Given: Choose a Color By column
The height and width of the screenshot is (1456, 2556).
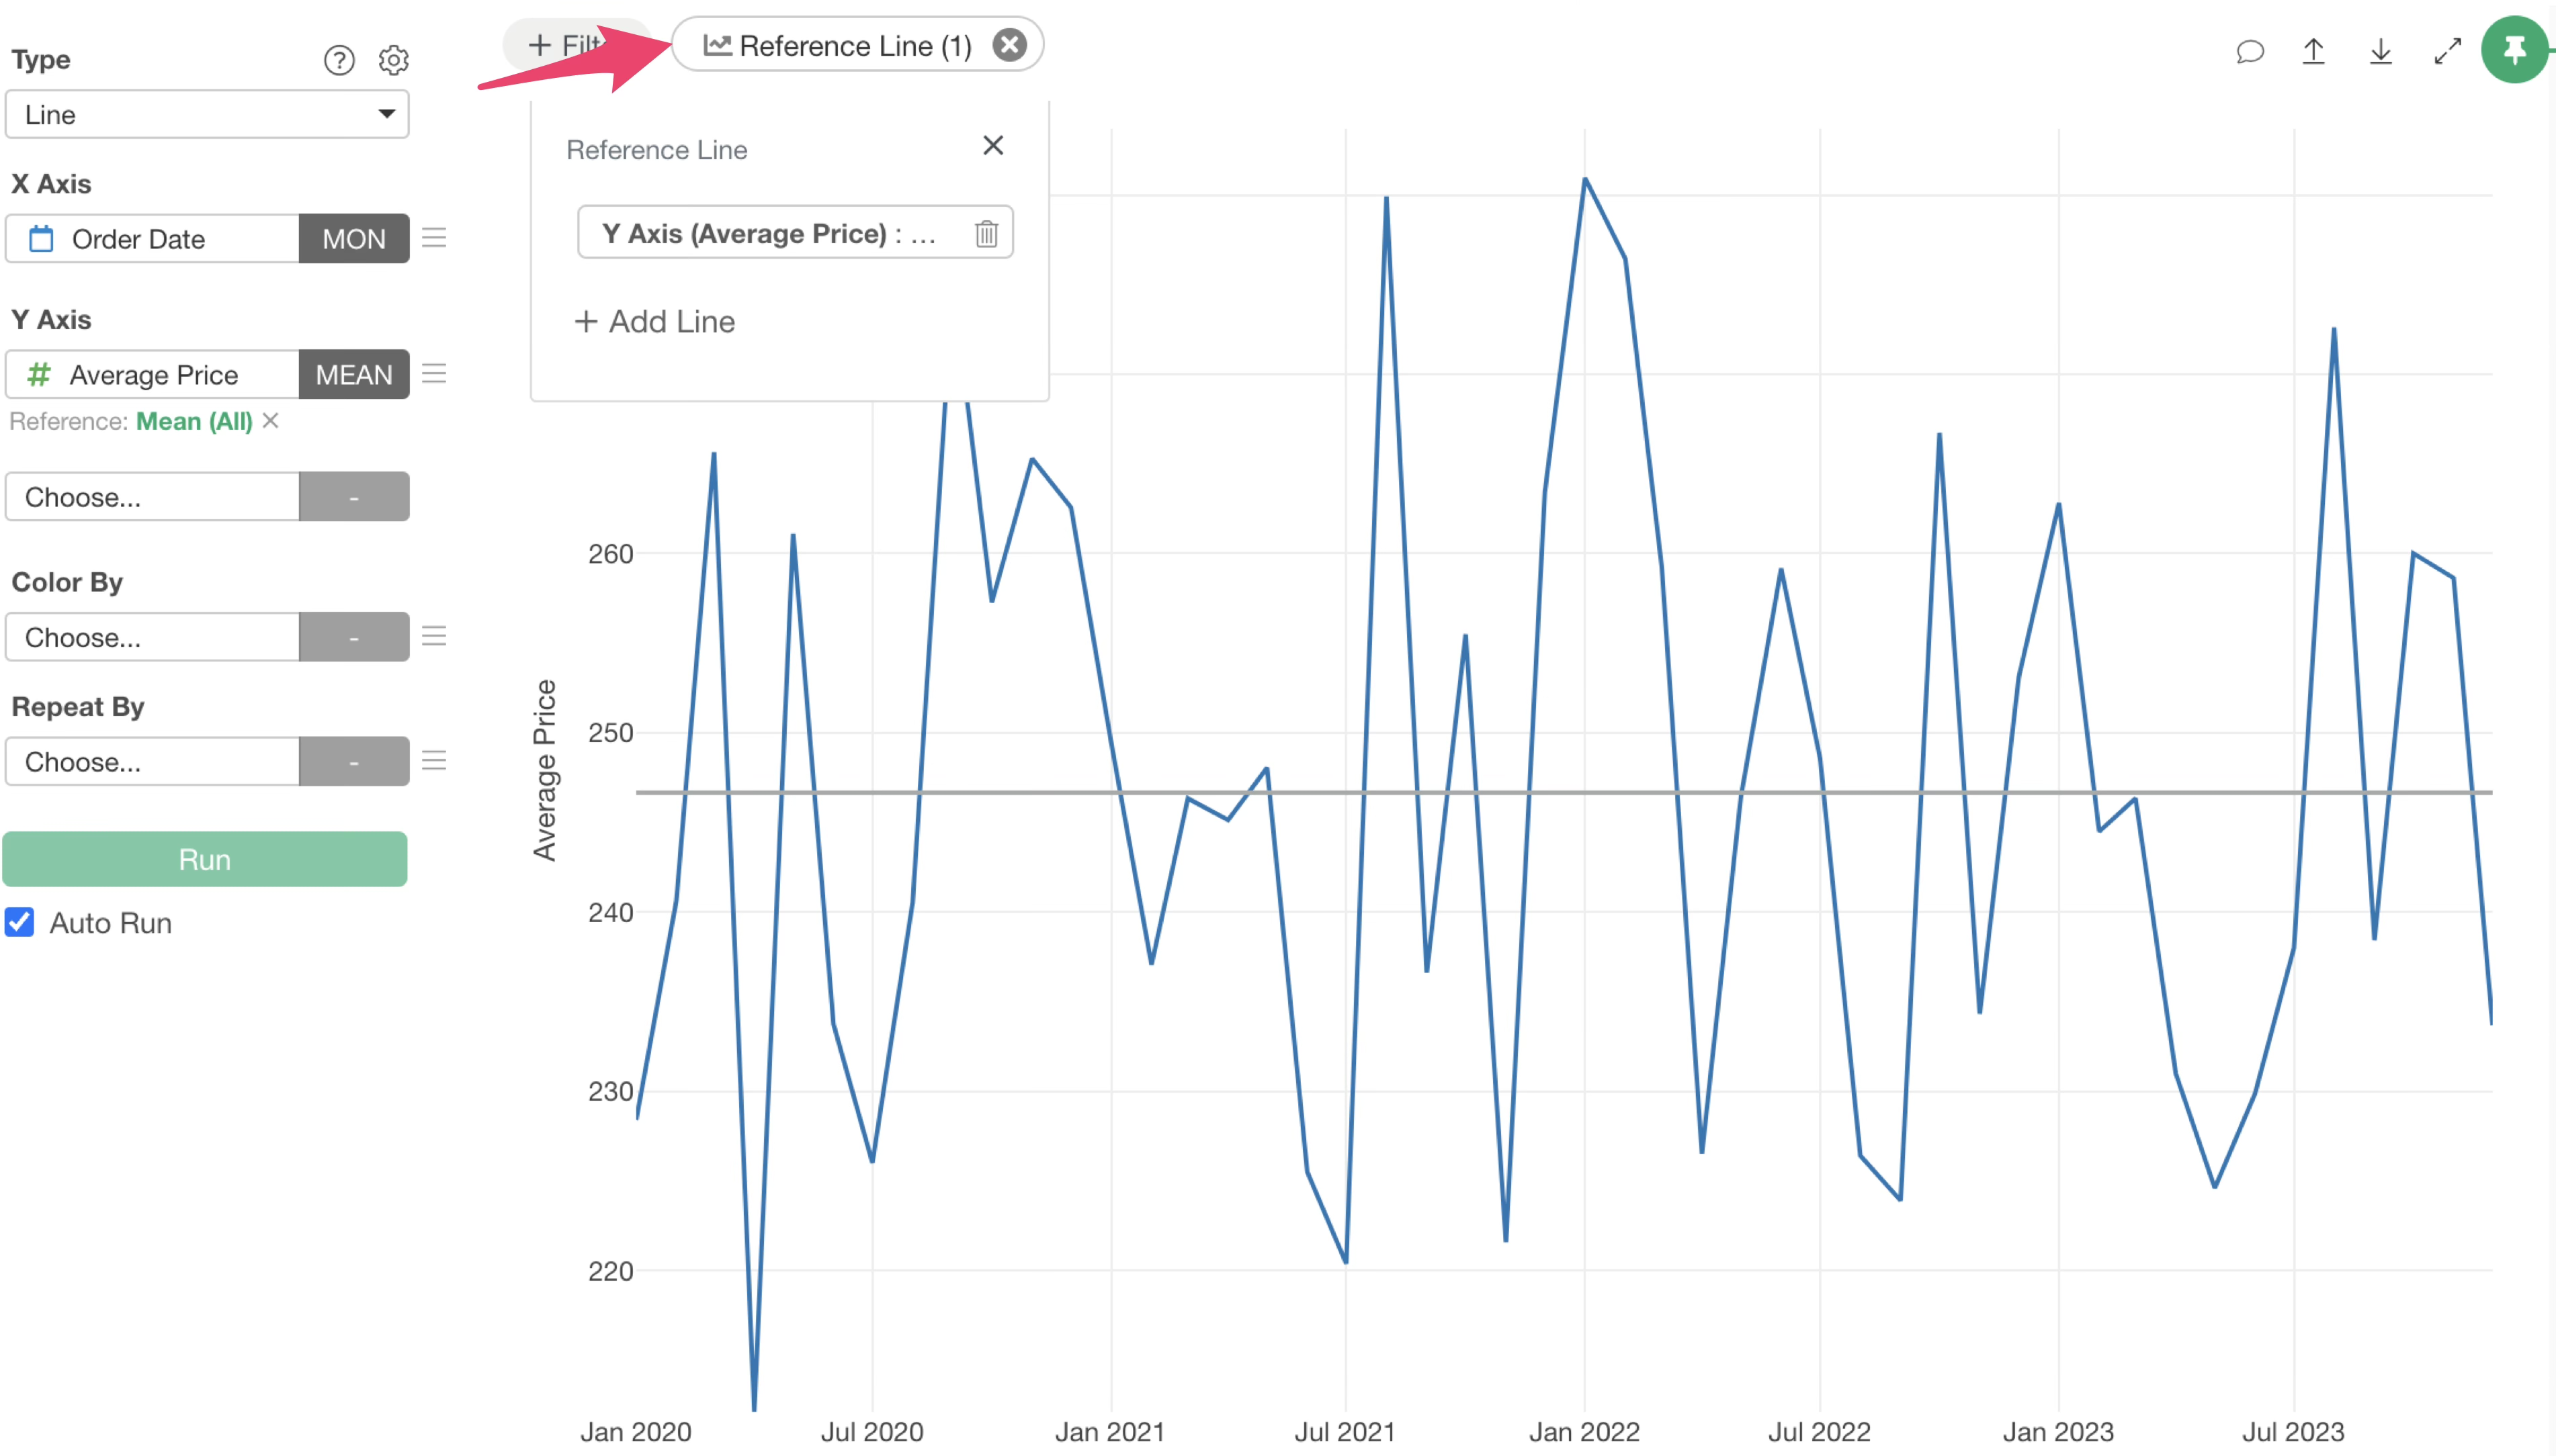Looking at the screenshot, I should [152, 637].
